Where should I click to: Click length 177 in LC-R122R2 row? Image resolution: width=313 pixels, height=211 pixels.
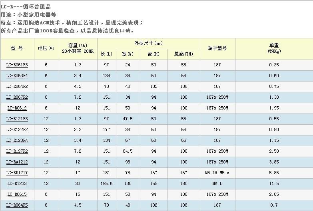point(106,129)
